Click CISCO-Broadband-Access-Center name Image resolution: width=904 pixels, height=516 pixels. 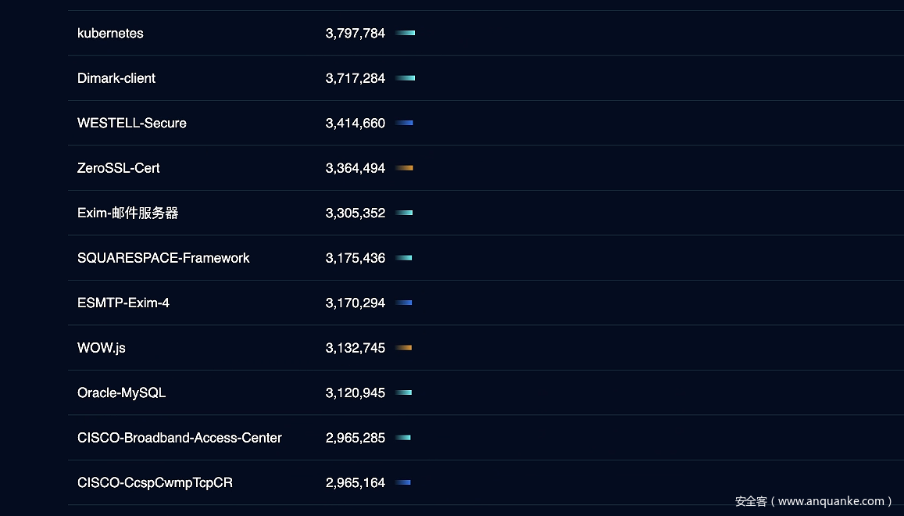pos(180,438)
